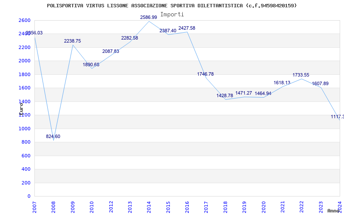Click x-axis year label 2019

click(x=244, y=207)
